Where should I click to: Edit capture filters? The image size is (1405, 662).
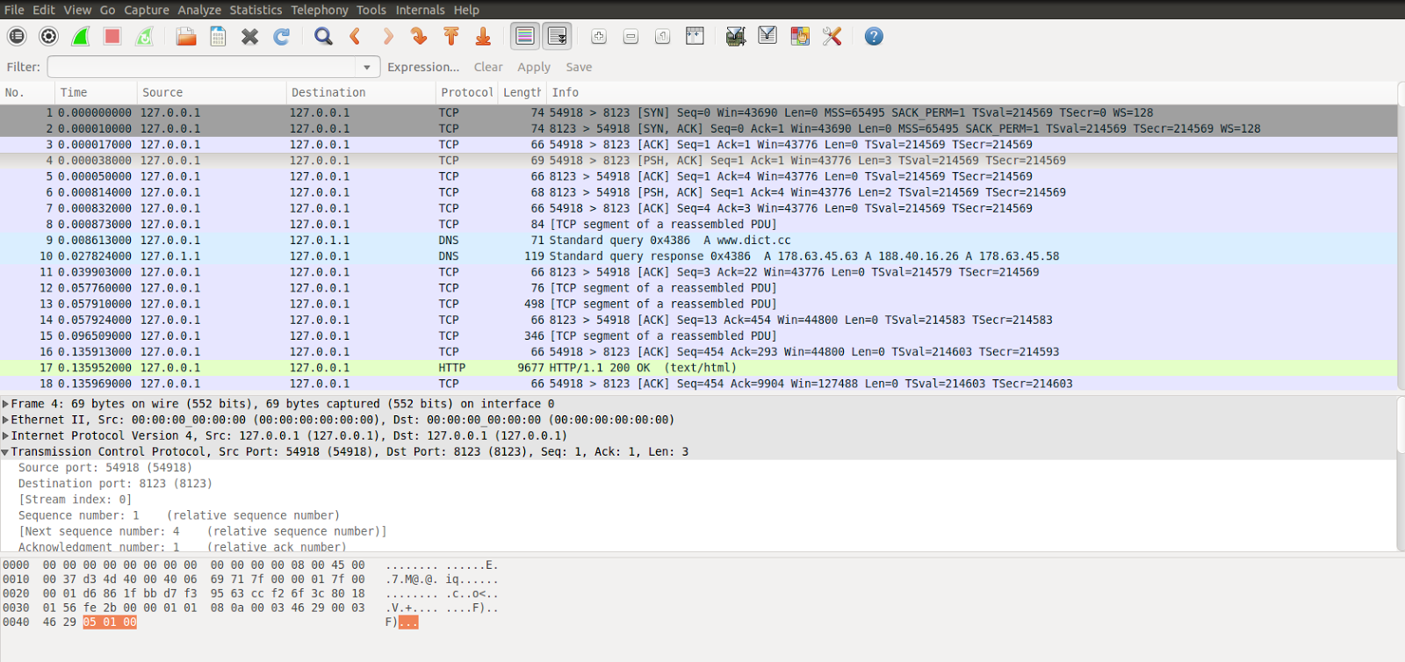736,36
